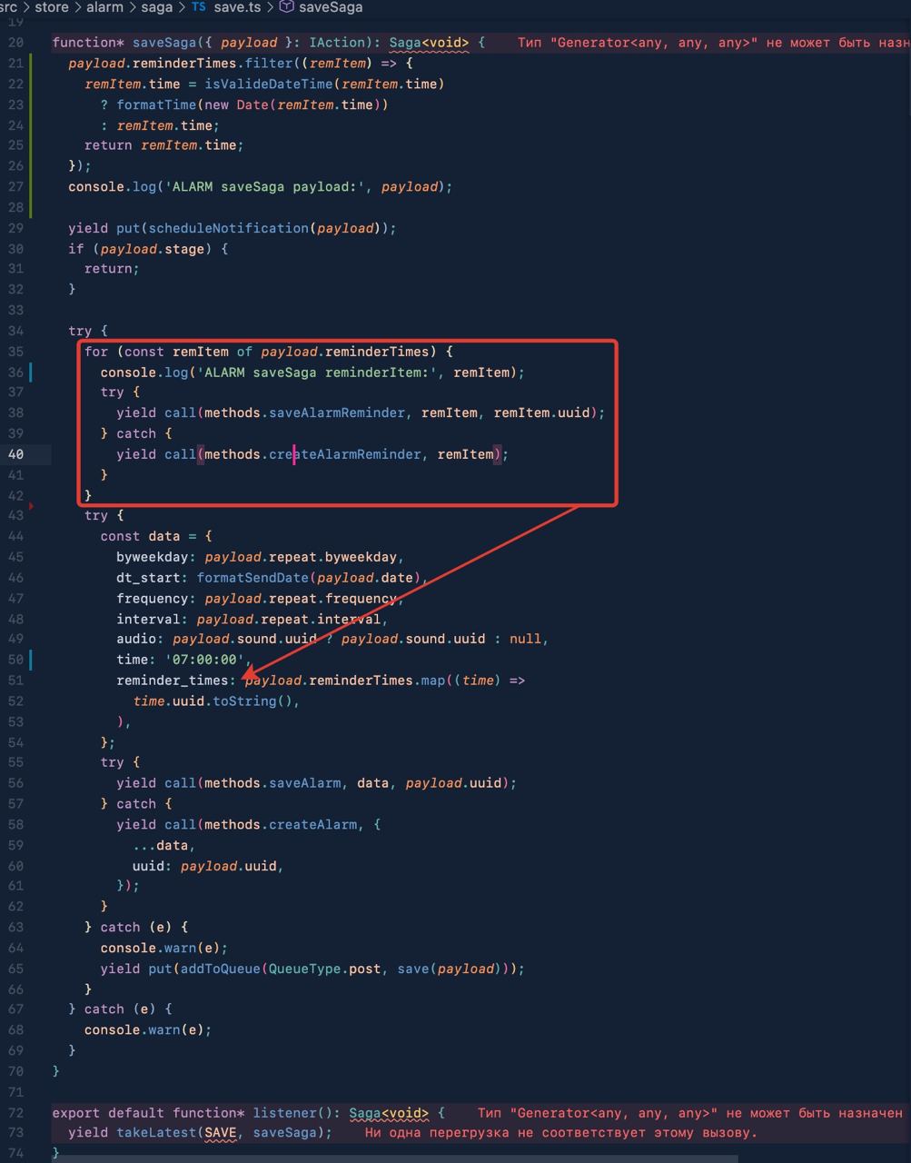
Task: Click the underlined SAVE constant
Action: (x=221, y=1132)
